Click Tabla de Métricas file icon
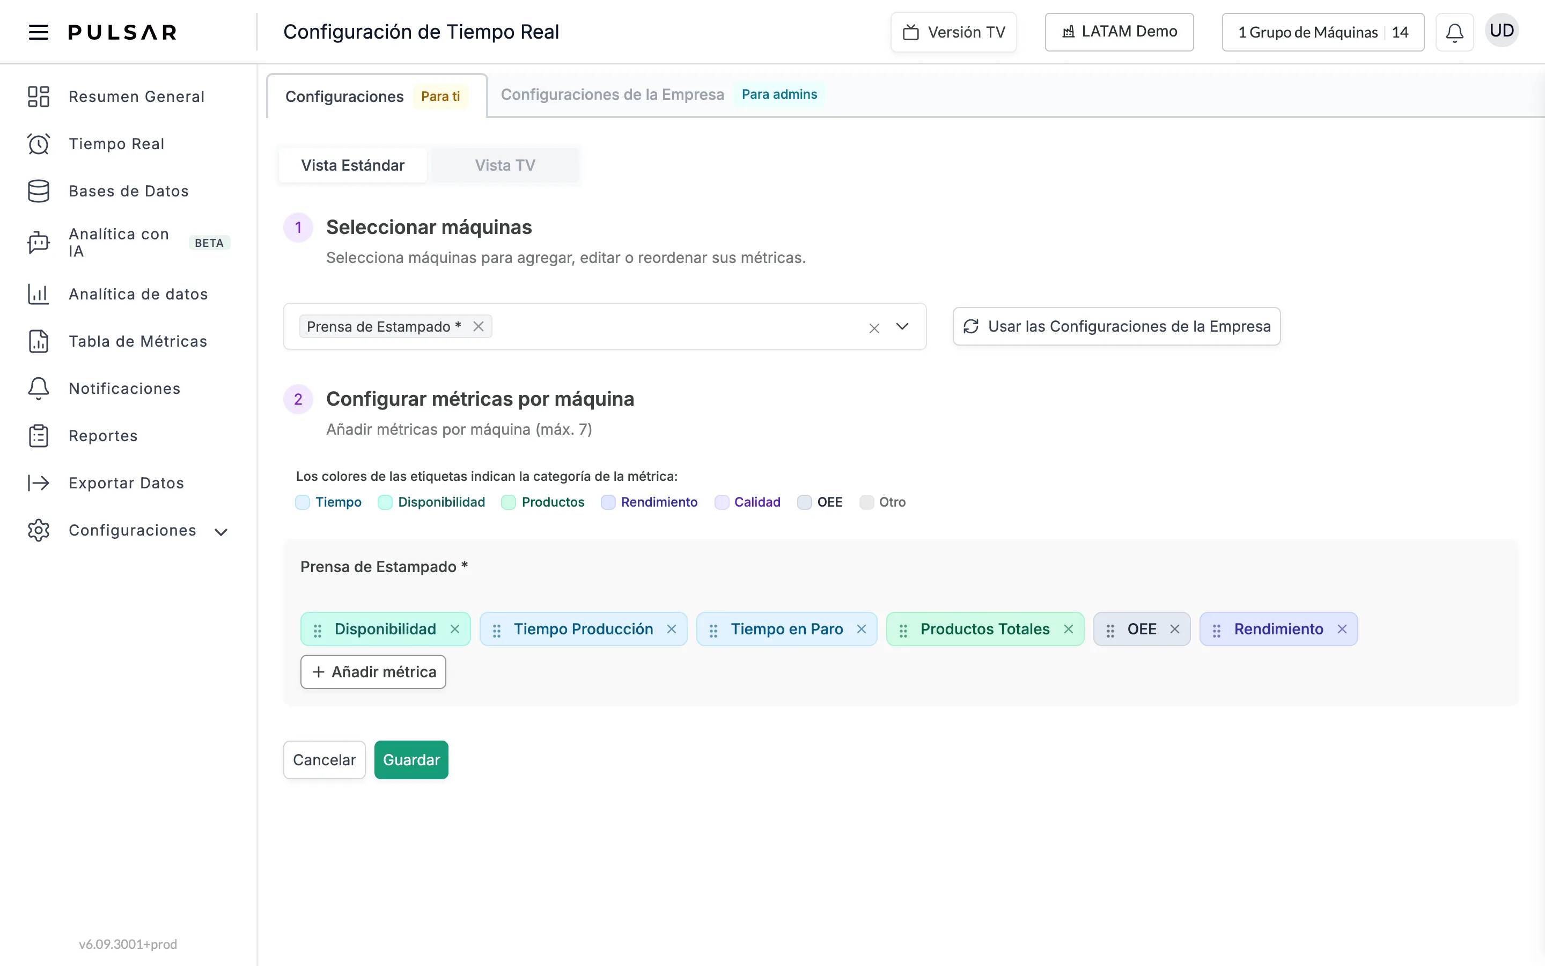The width and height of the screenshot is (1545, 966). tap(38, 341)
